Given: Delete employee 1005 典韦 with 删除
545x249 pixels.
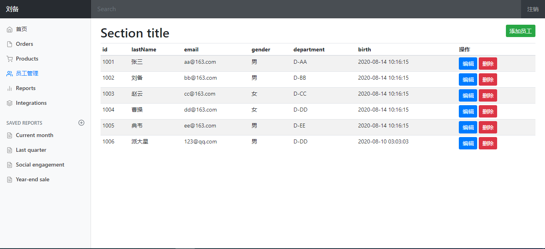Looking at the screenshot, I should point(488,127).
